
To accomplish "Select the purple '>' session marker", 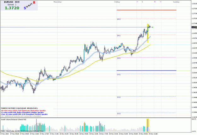I will click(x=137, y=2).
